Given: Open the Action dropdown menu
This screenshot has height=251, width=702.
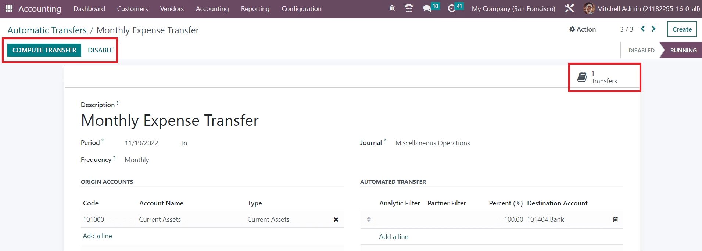Looking at the screenshot, I should click(x=583, y=29).
